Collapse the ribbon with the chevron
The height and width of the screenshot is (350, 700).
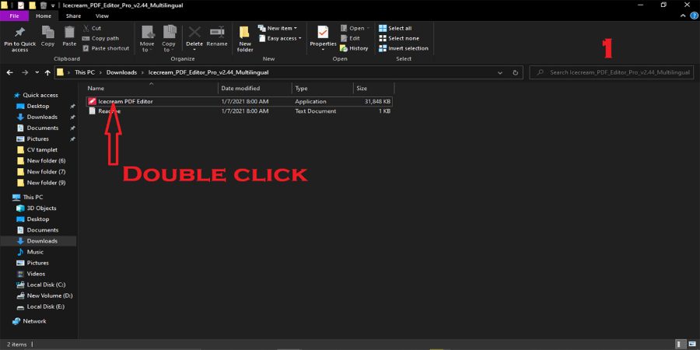click(683, 16)
